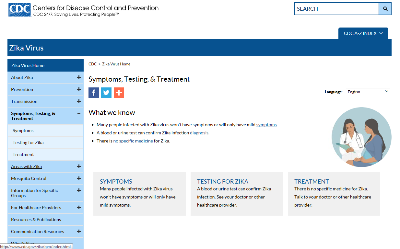Share page on Facebook icon
Viewport: 400px width, 249px height.
pos(94,93)
